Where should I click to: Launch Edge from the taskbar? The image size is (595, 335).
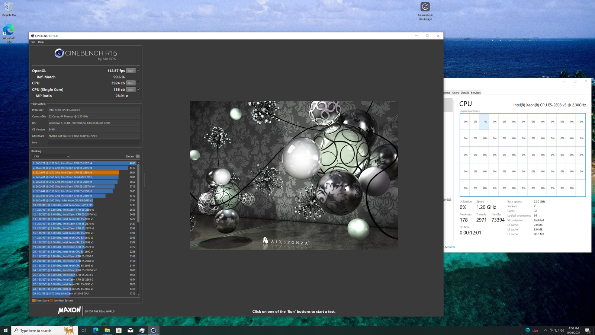96,331
